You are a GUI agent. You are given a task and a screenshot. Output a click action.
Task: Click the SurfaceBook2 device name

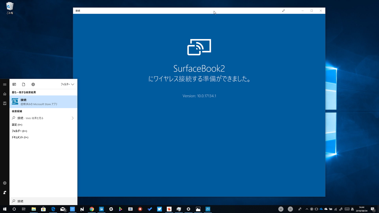pyautogui.click(x=199, y=69)
